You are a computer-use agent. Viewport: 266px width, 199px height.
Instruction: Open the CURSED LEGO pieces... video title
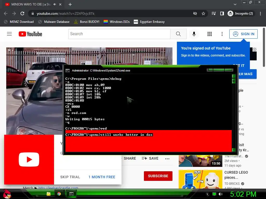coord(236,175)
